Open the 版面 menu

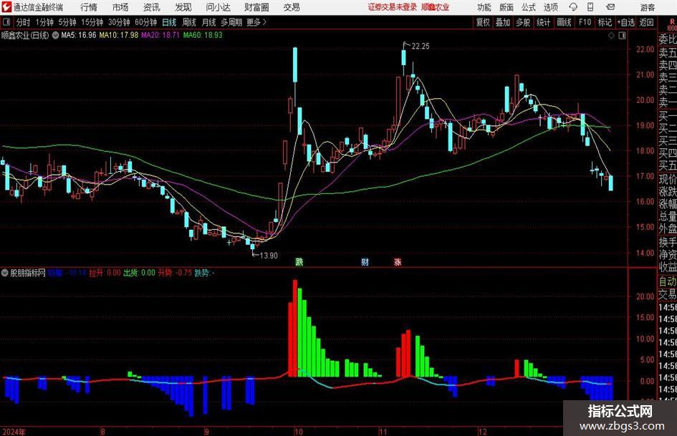[506, 7]
